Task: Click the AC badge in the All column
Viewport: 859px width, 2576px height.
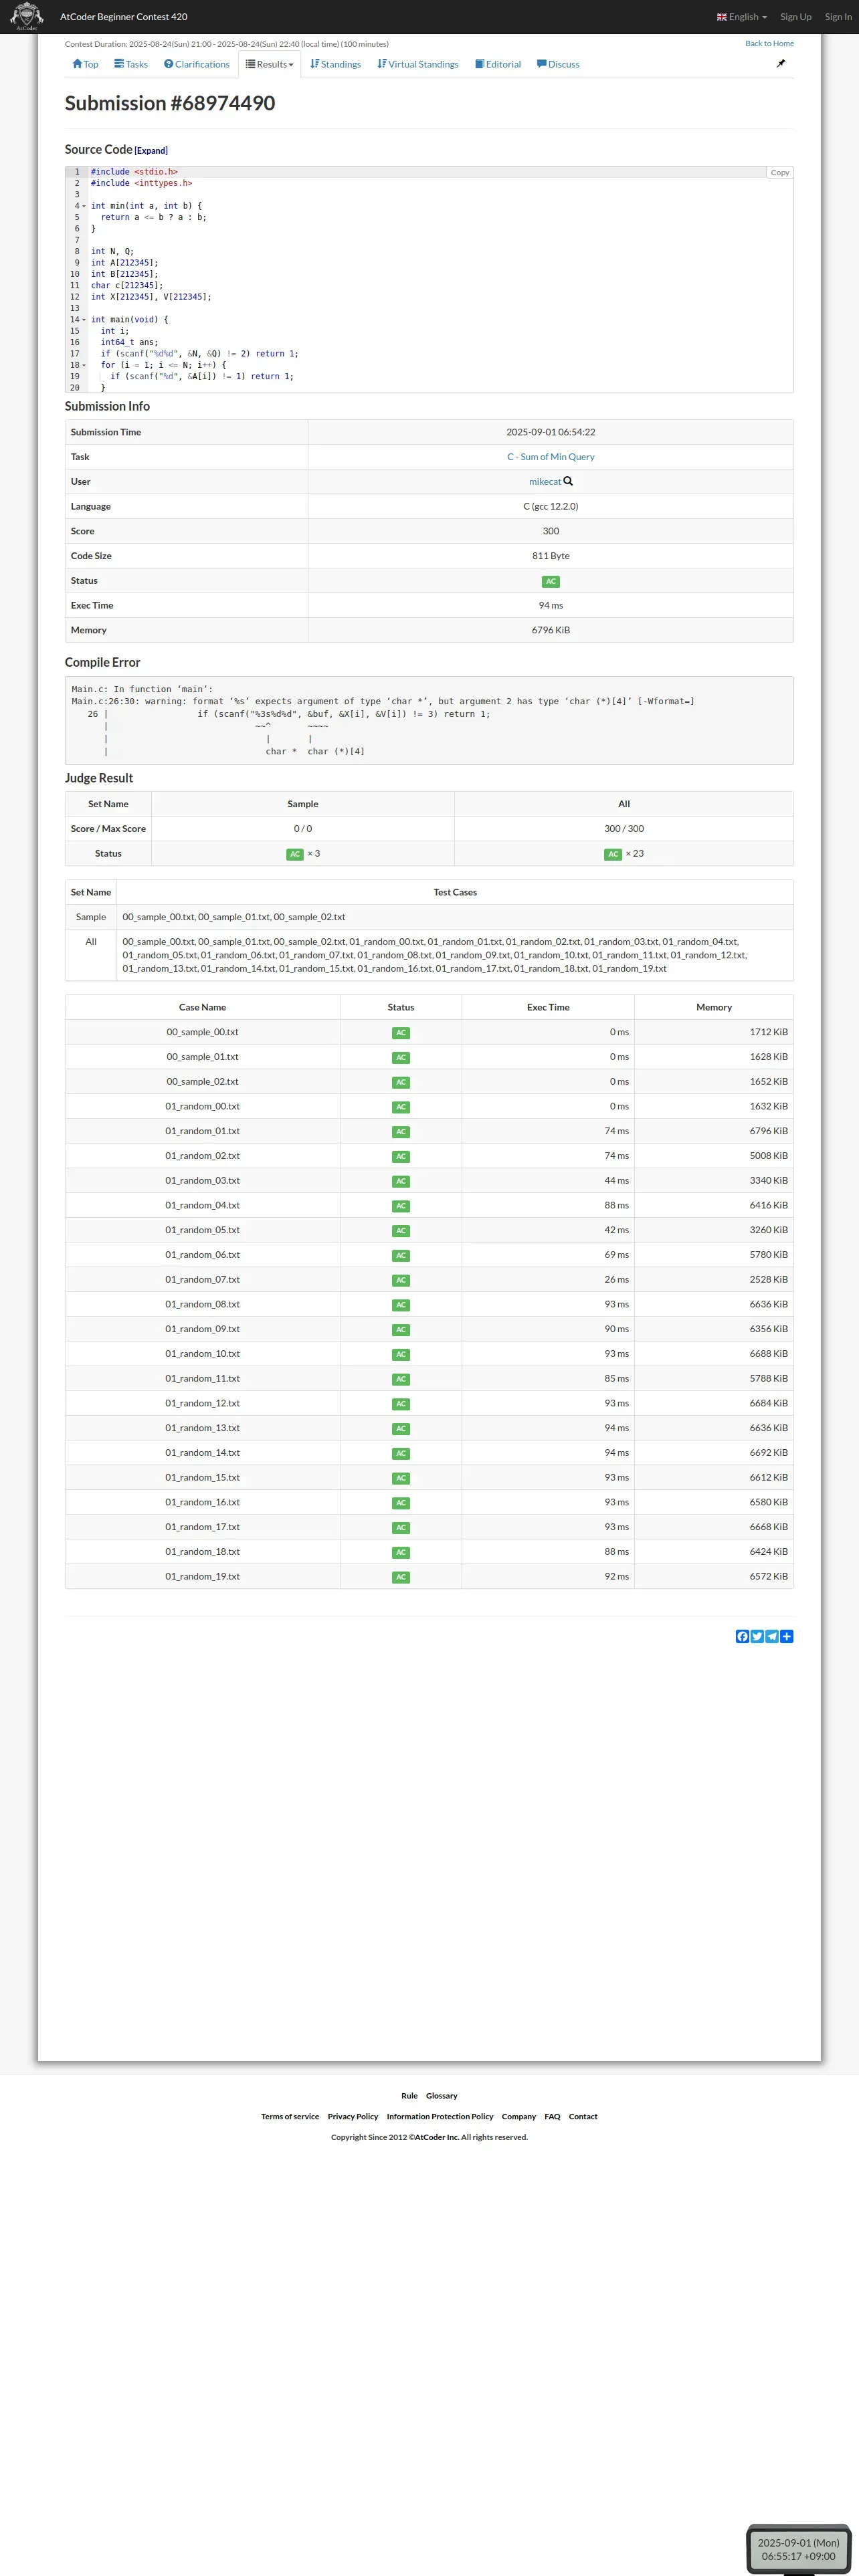Action: [x=613, y=854]
